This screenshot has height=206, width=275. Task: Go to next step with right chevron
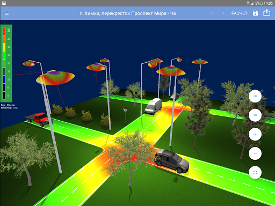(223, 13)
